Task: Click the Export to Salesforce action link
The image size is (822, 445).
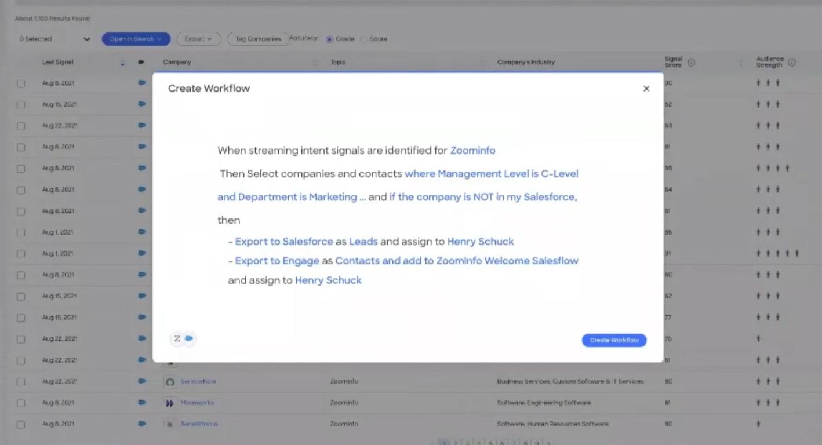Action: (284, 242)
